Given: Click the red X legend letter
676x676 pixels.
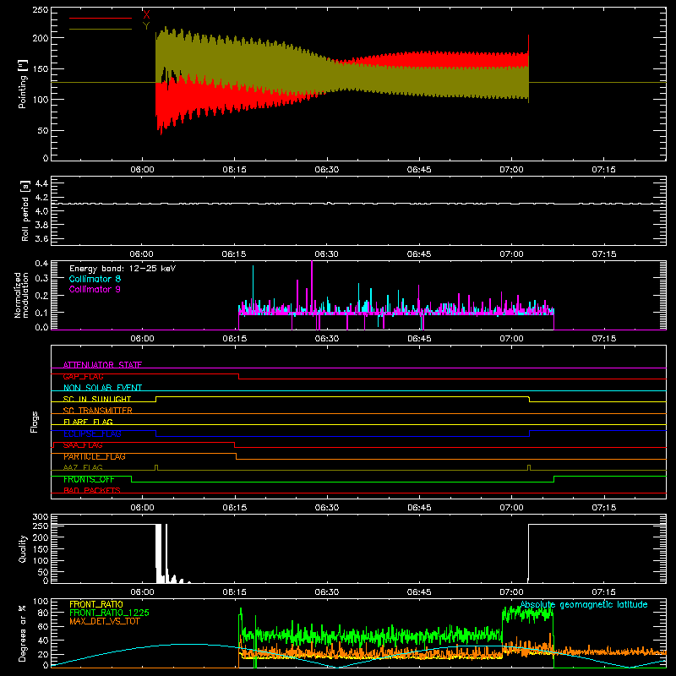Looking at the screenshot, I should point(146,15).
